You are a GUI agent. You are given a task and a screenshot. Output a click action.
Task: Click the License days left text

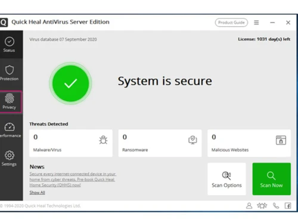(x=264, y=39)
